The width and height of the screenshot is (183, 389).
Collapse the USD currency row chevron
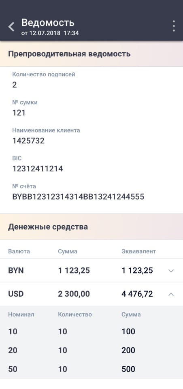point(171,294)
